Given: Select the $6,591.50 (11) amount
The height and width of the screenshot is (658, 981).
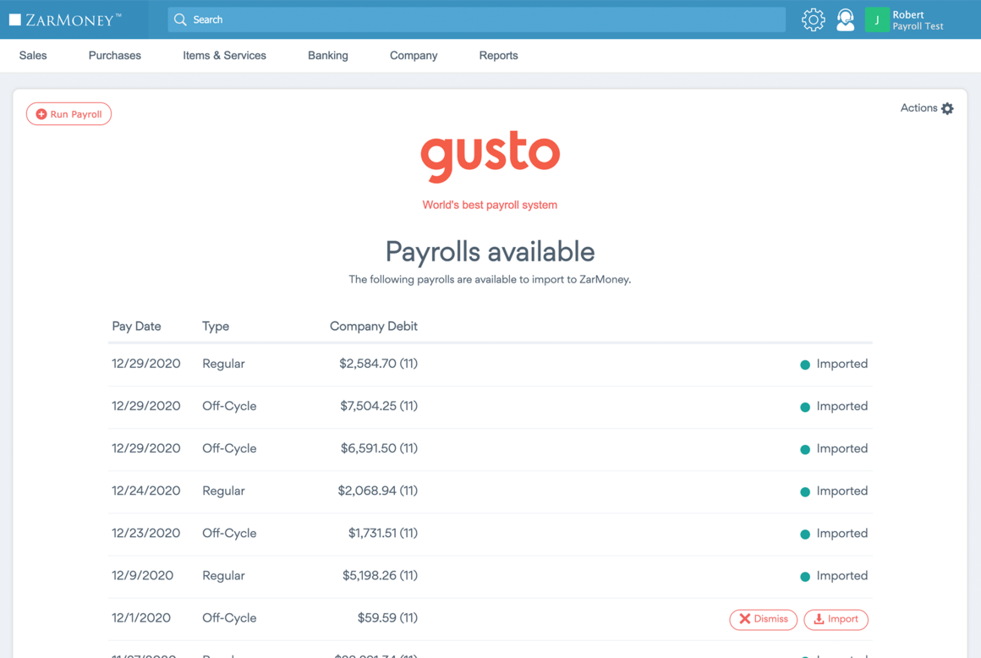Looking at the screenshot, I should pos(379,448).
